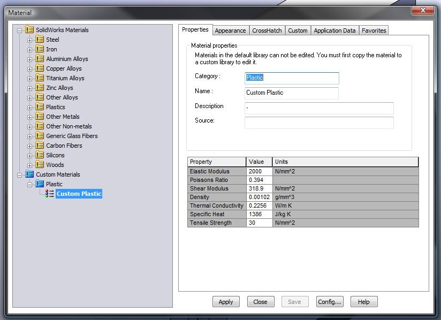Expand the Aluminium Alloys category
This screenshot has height=320, width=441.
pyautogui.click(x=29, y=59)
